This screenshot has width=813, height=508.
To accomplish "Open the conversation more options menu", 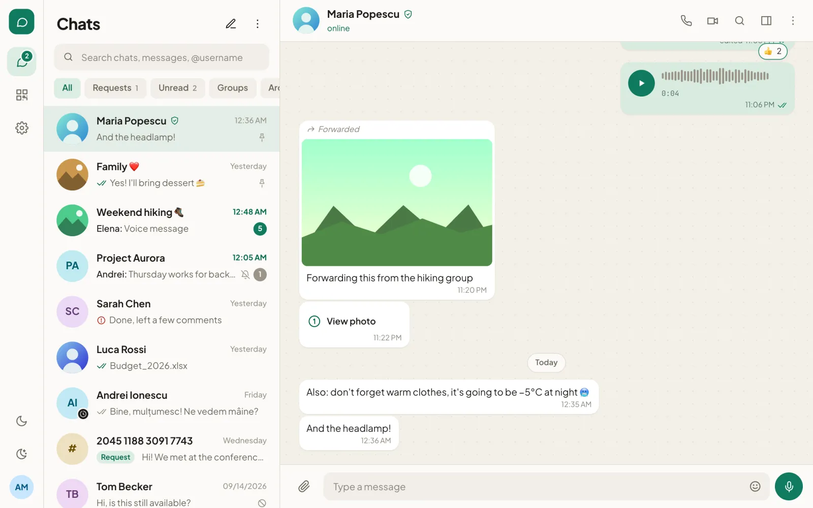I will point(793,20).
